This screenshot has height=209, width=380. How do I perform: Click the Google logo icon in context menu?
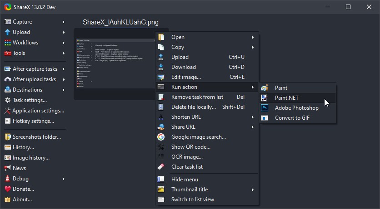click(161, 137)
